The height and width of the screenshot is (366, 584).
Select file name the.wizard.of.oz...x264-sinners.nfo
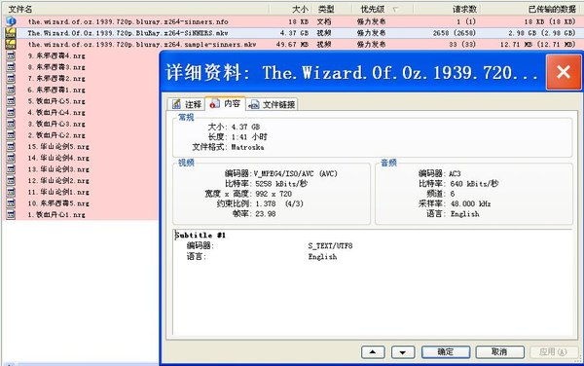(128, 21)
